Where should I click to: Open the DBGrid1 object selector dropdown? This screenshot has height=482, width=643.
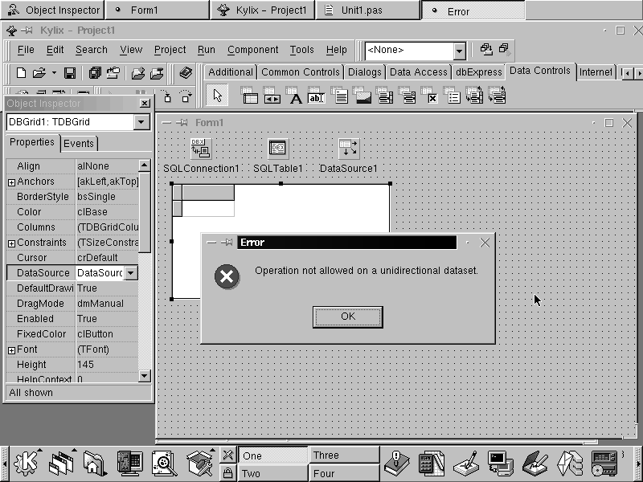141,122
